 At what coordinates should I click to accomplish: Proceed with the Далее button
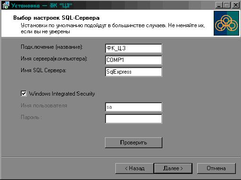[173, 168]
